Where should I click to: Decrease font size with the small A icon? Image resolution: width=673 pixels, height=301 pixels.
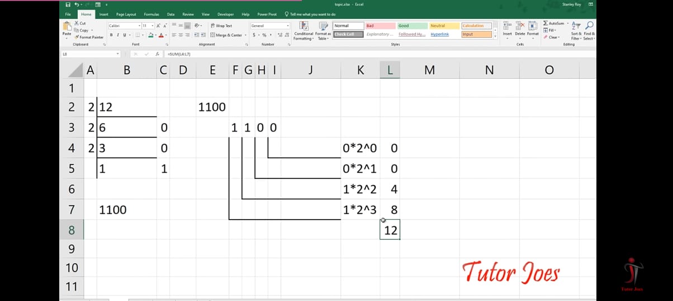pos(165,26)
